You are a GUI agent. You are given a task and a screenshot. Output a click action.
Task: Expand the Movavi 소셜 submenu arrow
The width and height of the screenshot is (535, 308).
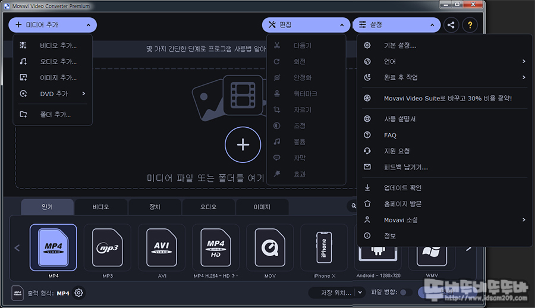(524, 219)
